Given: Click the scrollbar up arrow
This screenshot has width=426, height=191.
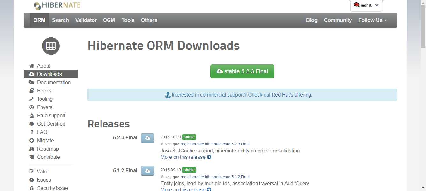Looking at the screenshot, I should click(x=423, y=3).
